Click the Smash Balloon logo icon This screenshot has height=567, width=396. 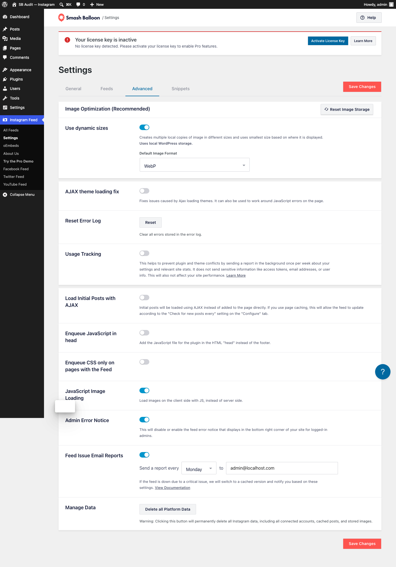[x=61, y=18]
